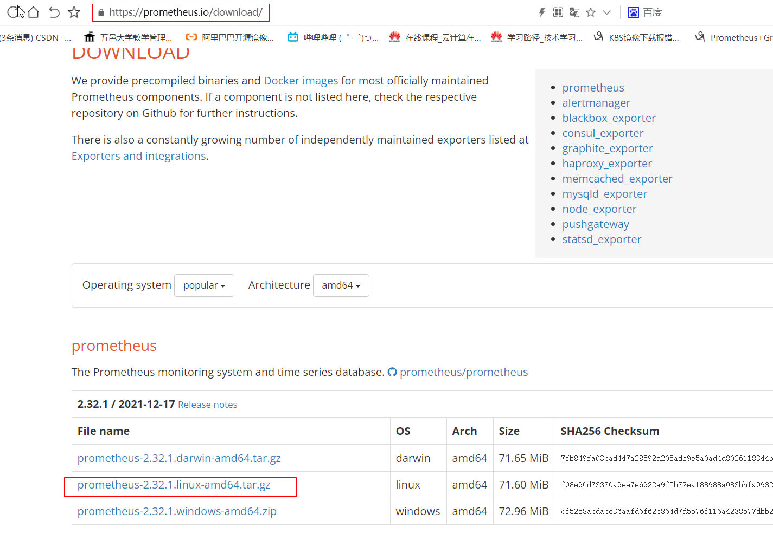Open the CSDN bookmark
This screenshot has width=773, height=547.
[x=36, y=37]
